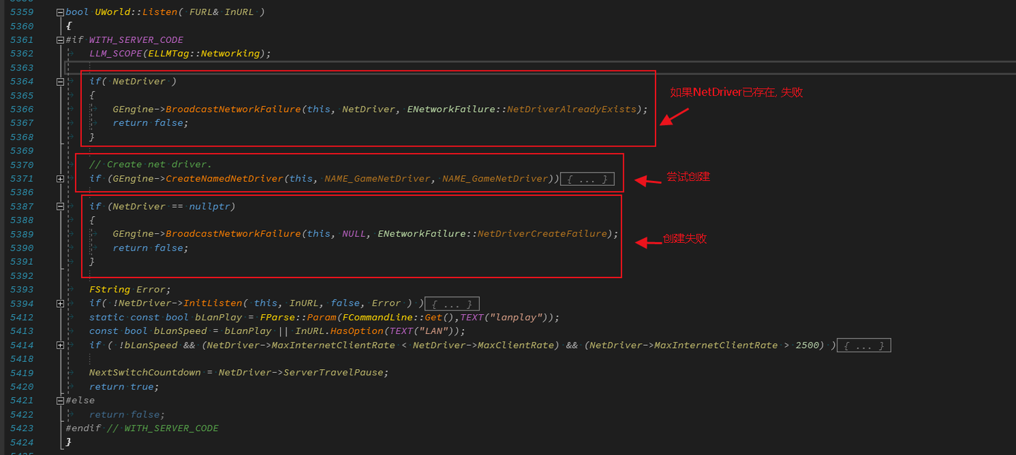
Task: Click the { ... } placeholder after InitListen call
Action: [x=452, y=303]
